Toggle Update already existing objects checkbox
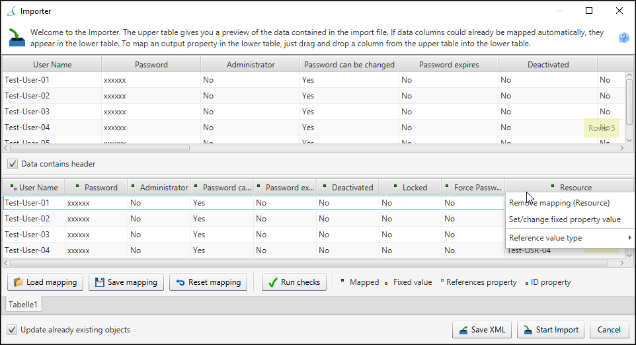The width and height of the screenshot is (636, 345). click(x=12, y=330)
